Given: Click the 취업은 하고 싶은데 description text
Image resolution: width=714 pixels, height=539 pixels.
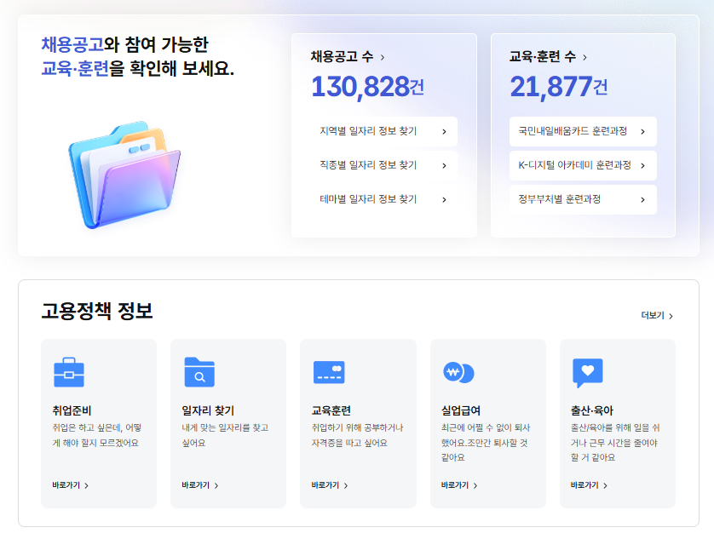Looking at the screenshot, I should click(x=96, y=435).
